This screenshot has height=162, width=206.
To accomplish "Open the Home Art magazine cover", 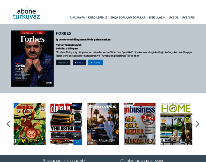I will pyautogui.click(x=176, y=124).
